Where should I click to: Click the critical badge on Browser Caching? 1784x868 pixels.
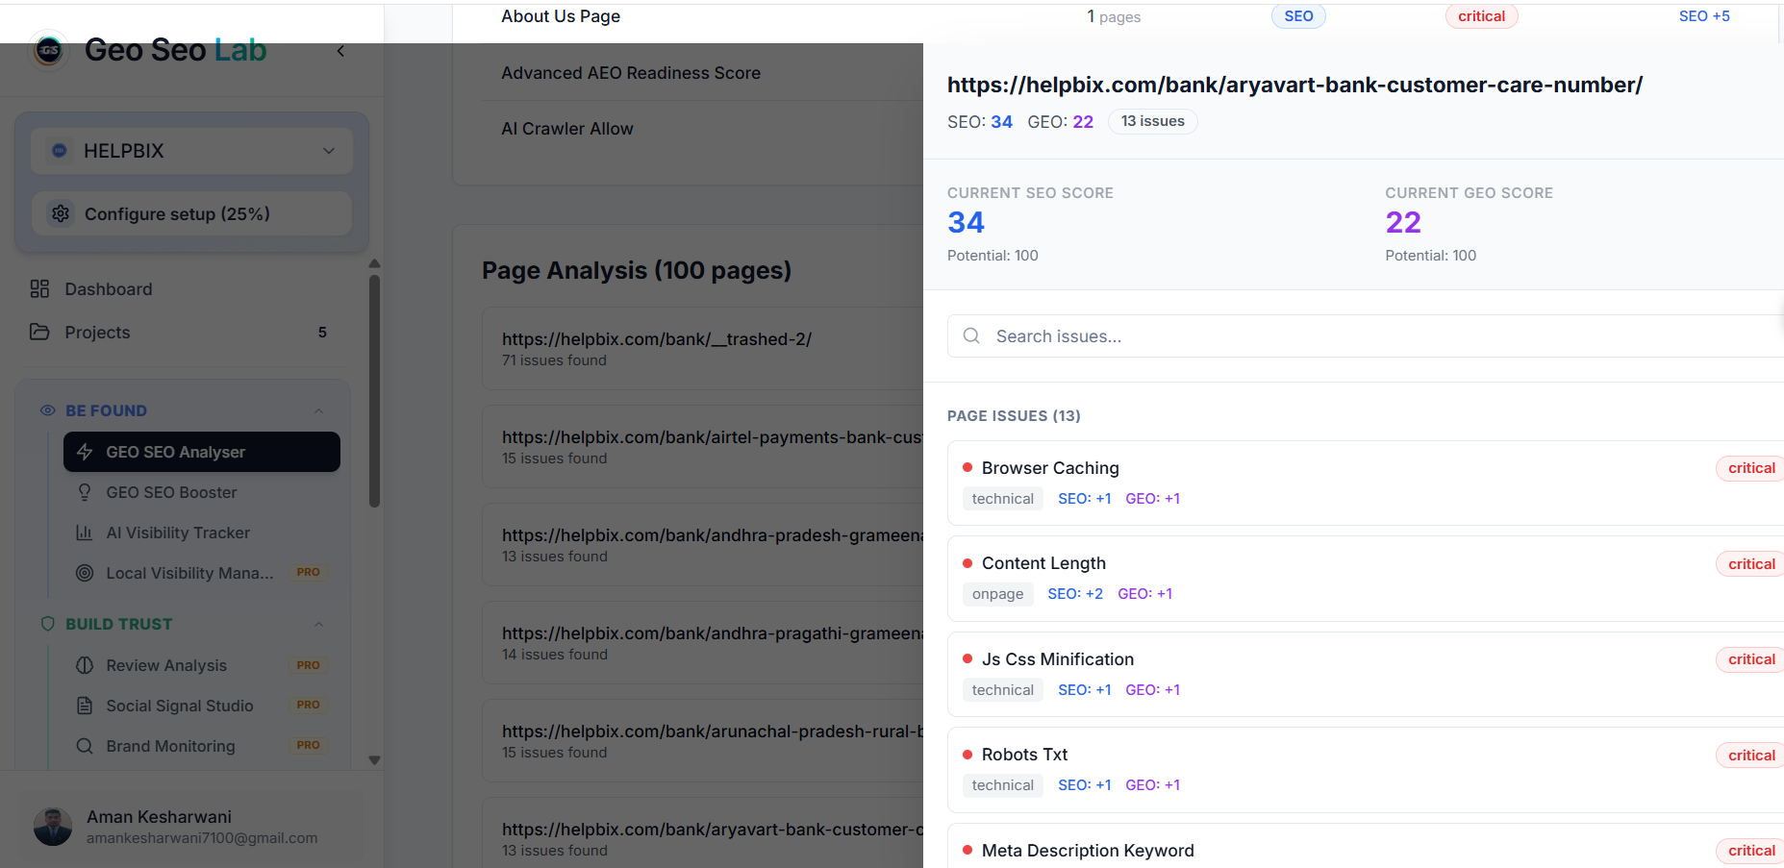[1750, 468]
